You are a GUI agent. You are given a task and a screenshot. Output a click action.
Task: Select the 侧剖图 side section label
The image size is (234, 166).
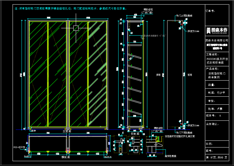coord(135,133)
